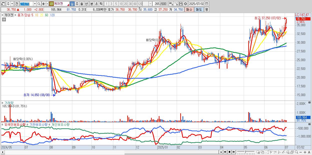Select the 틱 tick period button
This screenshot has height=155, width=312.
tap(101, 4)
